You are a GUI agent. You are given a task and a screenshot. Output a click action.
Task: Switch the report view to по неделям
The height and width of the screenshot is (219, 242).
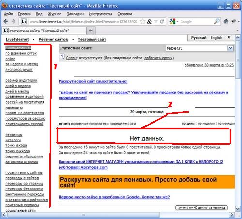click(206, 124)
